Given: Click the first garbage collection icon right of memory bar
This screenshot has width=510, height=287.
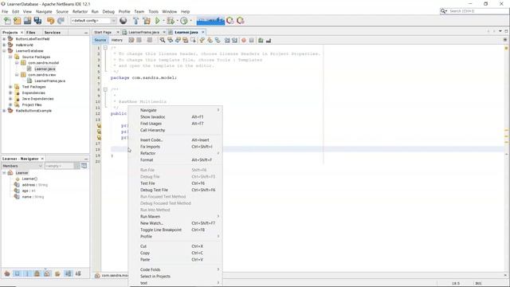Looking at the screenshot, I should coord(230,21).
